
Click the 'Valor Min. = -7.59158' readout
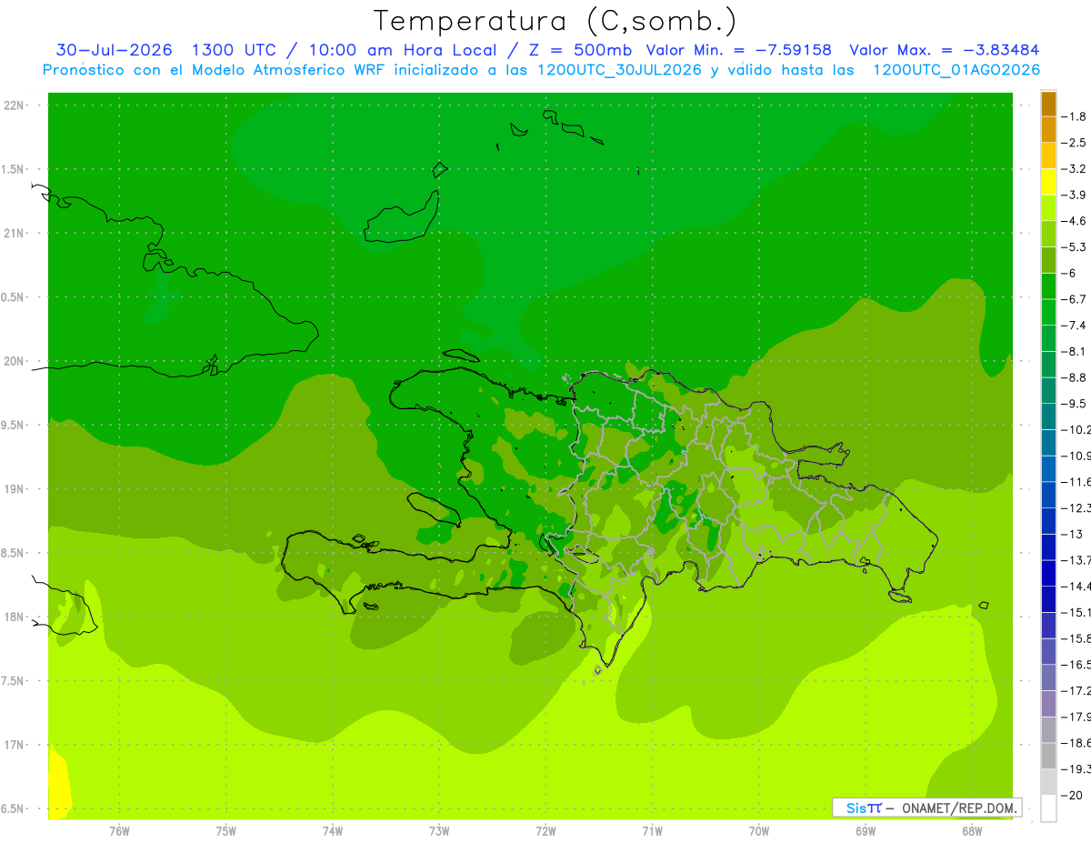738,50
